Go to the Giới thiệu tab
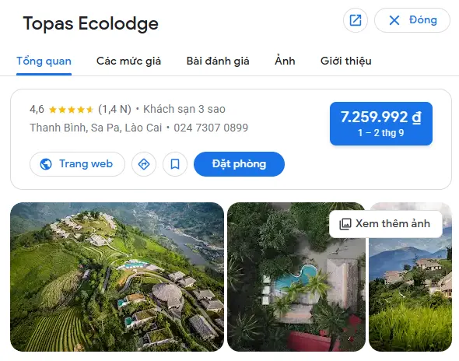Screen dimensions: 459x361 [346, 61]
